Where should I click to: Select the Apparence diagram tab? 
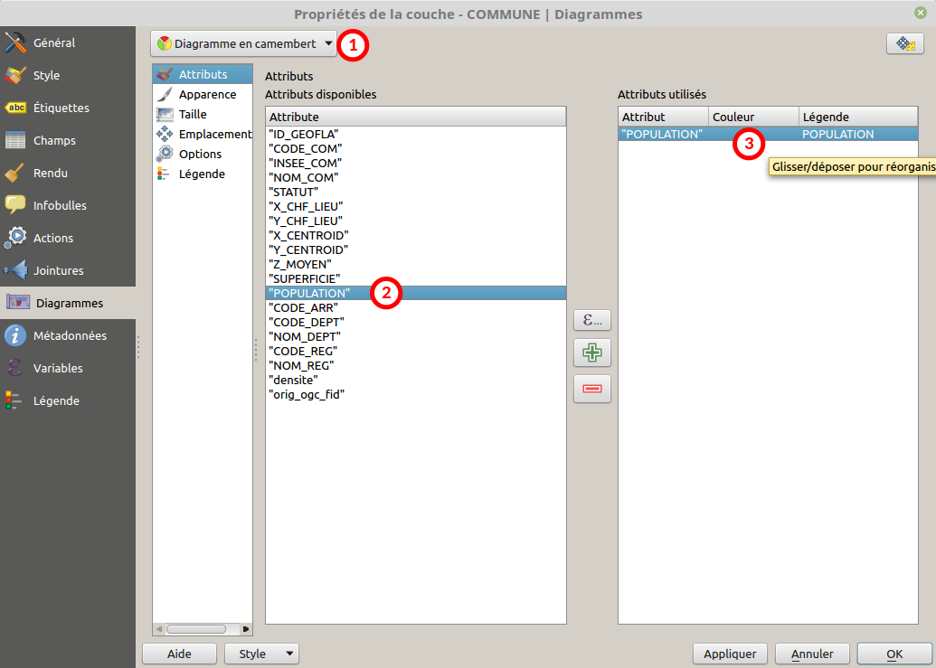pos(207,95)
